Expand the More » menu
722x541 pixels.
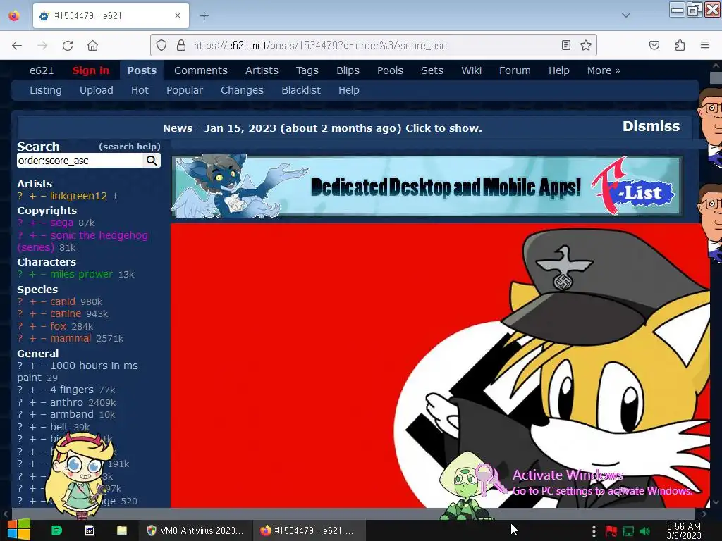tap(604, 70)
